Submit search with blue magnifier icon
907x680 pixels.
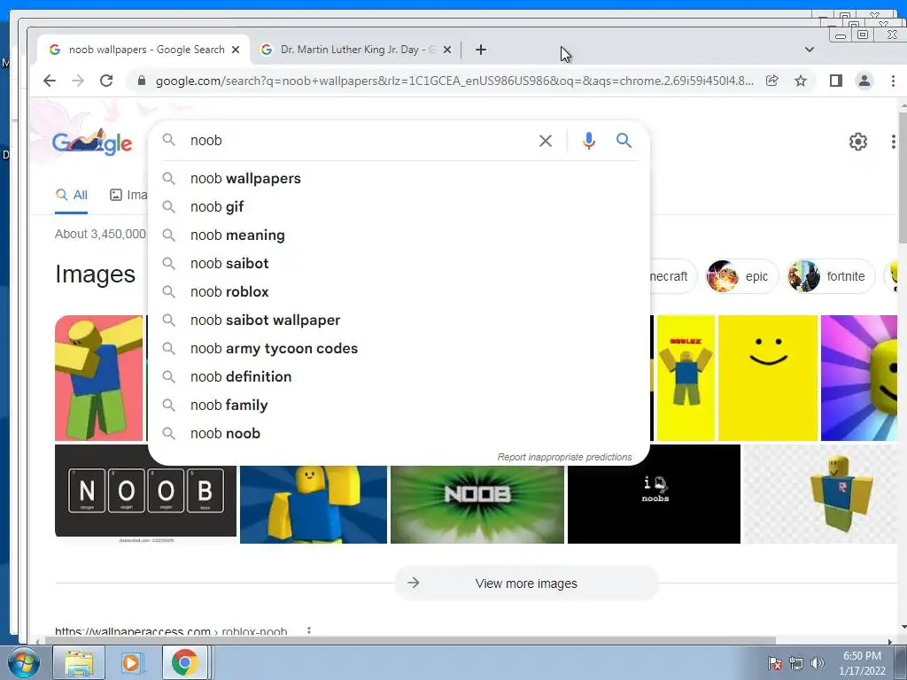click(624, 141)
